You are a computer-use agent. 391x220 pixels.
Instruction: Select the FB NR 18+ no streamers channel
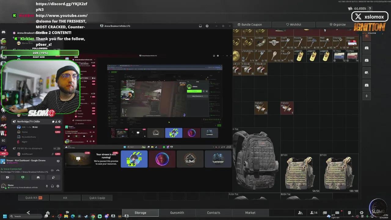pyautogui.click(x=29, y=148)
